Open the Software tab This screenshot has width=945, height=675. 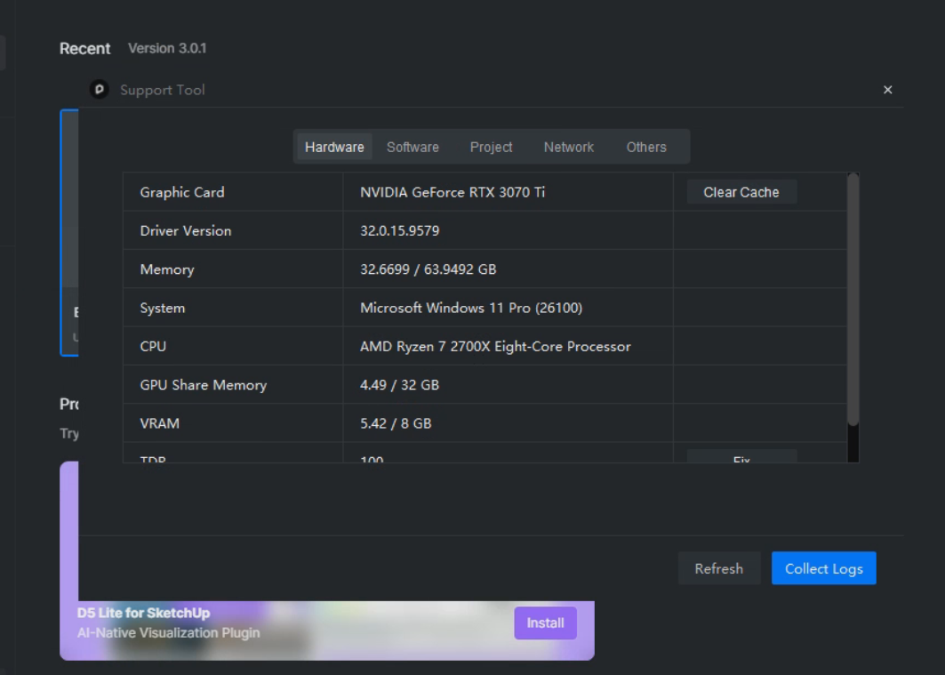[412, 147]
